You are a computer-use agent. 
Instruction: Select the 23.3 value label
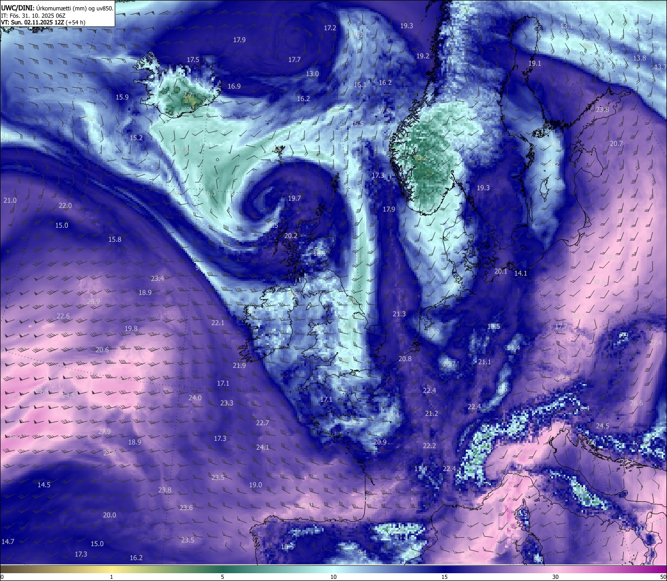pos(227,403)
